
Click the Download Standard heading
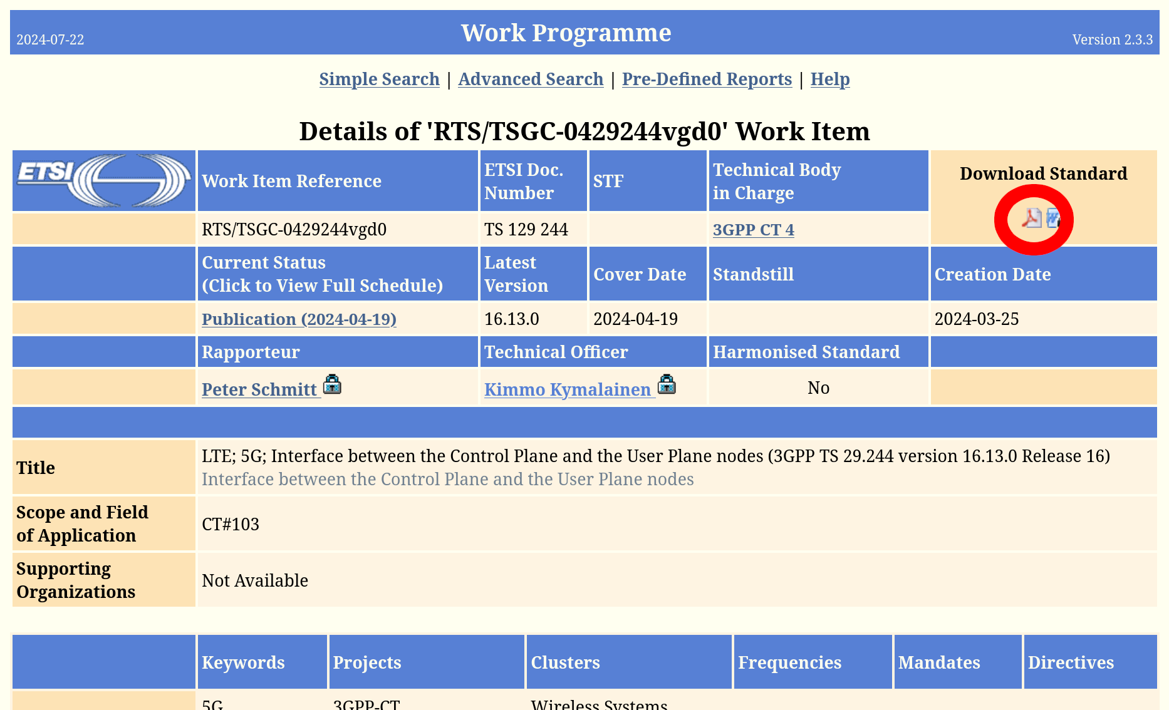click(x=1043, y=173)
